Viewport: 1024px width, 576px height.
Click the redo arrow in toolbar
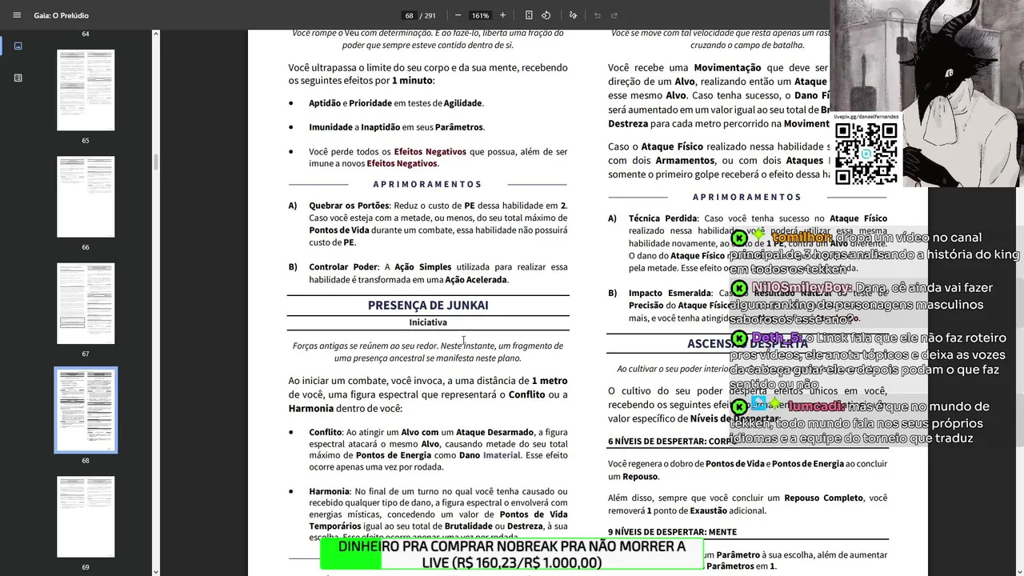pyautogui.click(x=614, y=15)
